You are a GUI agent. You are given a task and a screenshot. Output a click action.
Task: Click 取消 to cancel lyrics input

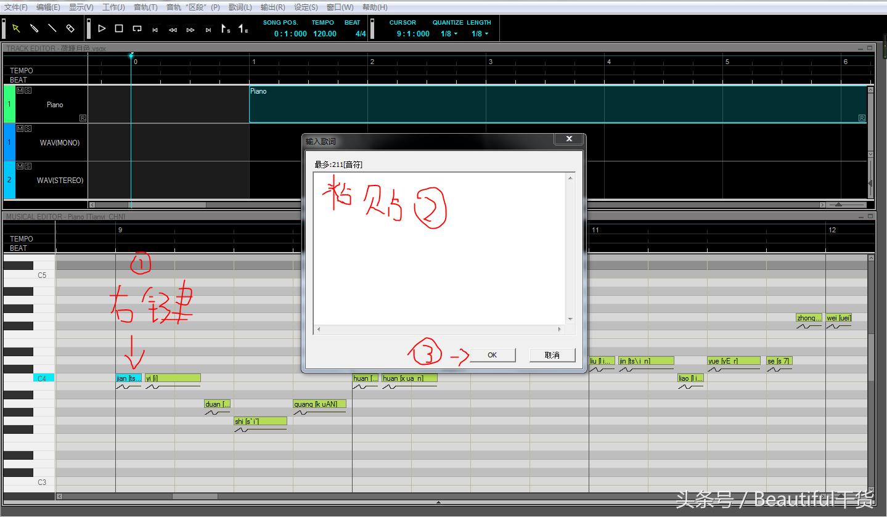[x=552, y=355]
